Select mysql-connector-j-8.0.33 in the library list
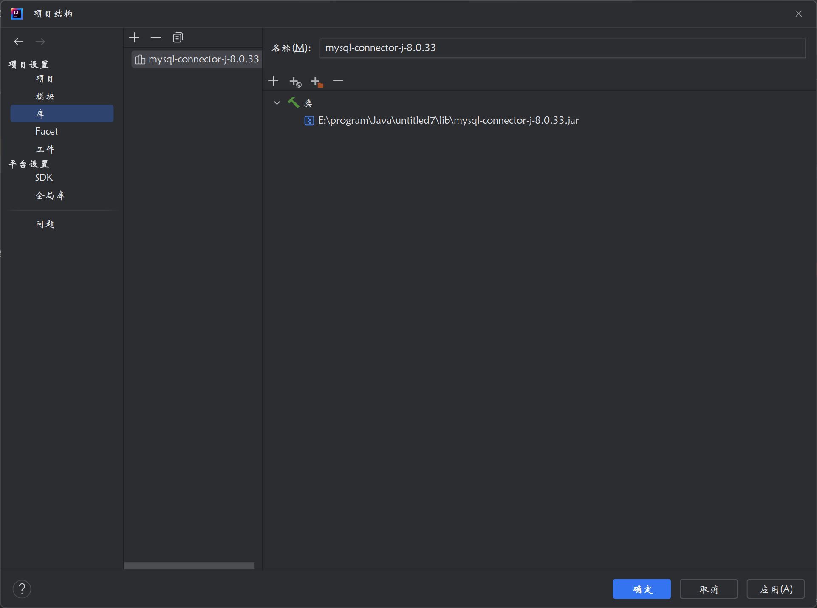Viewport: 817px width, 608px height. click(x=197, y=59)
